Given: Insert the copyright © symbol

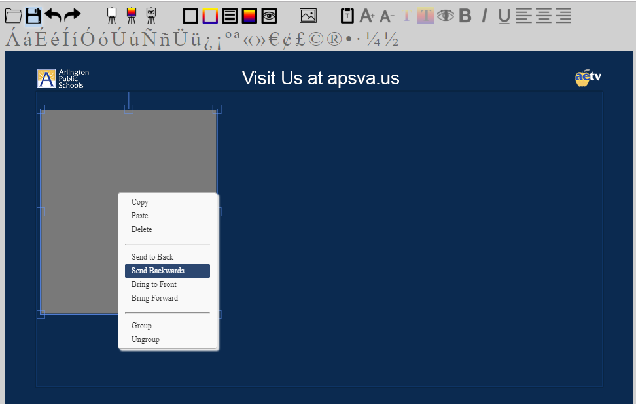Looking at the screenshot, I should coord(317,40).
